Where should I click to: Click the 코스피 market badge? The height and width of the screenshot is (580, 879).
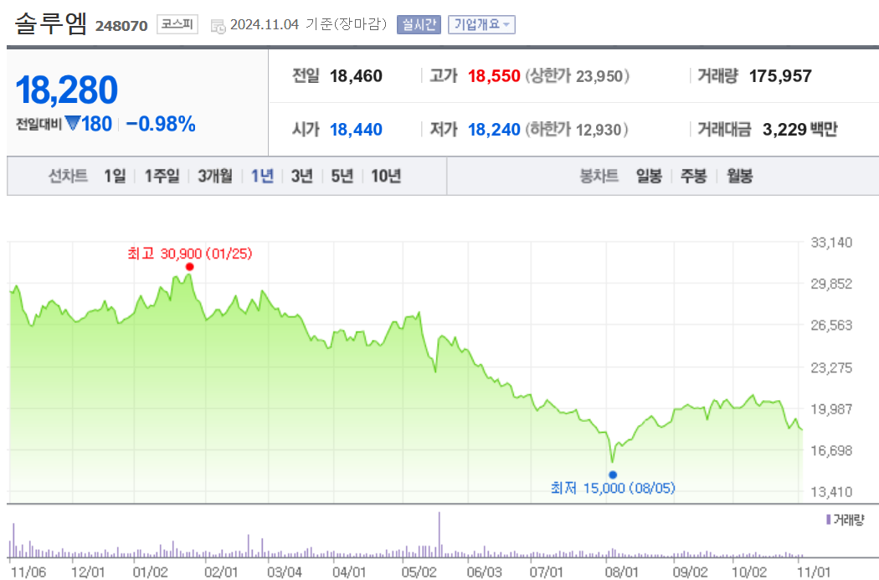pos(177,24)
